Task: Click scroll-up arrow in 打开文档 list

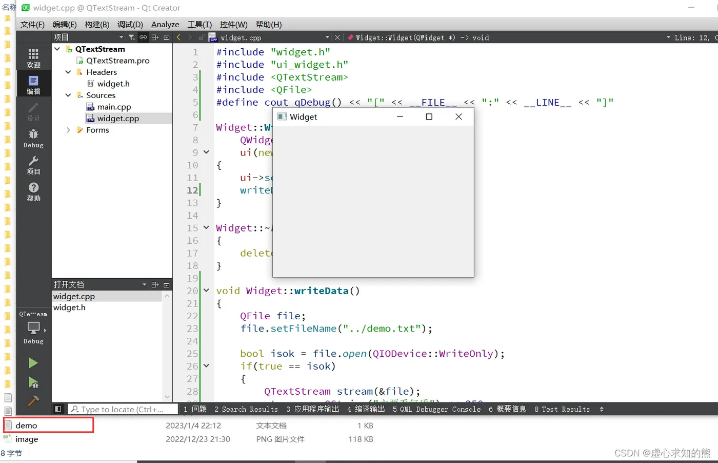Action: coord(167,297)
